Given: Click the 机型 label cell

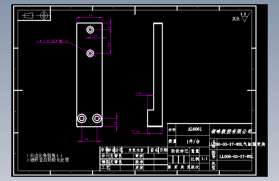Looking at the screenshot, I should [x=214, y=166].
